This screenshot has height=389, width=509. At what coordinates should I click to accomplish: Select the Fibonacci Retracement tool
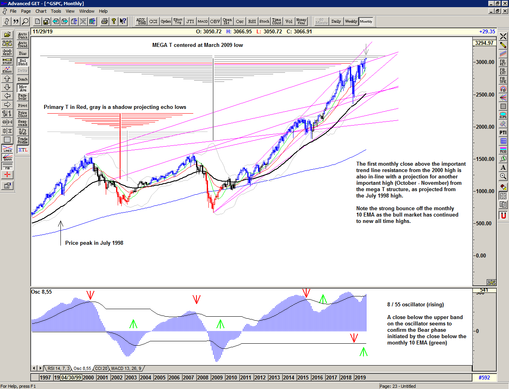click(503, 63)
